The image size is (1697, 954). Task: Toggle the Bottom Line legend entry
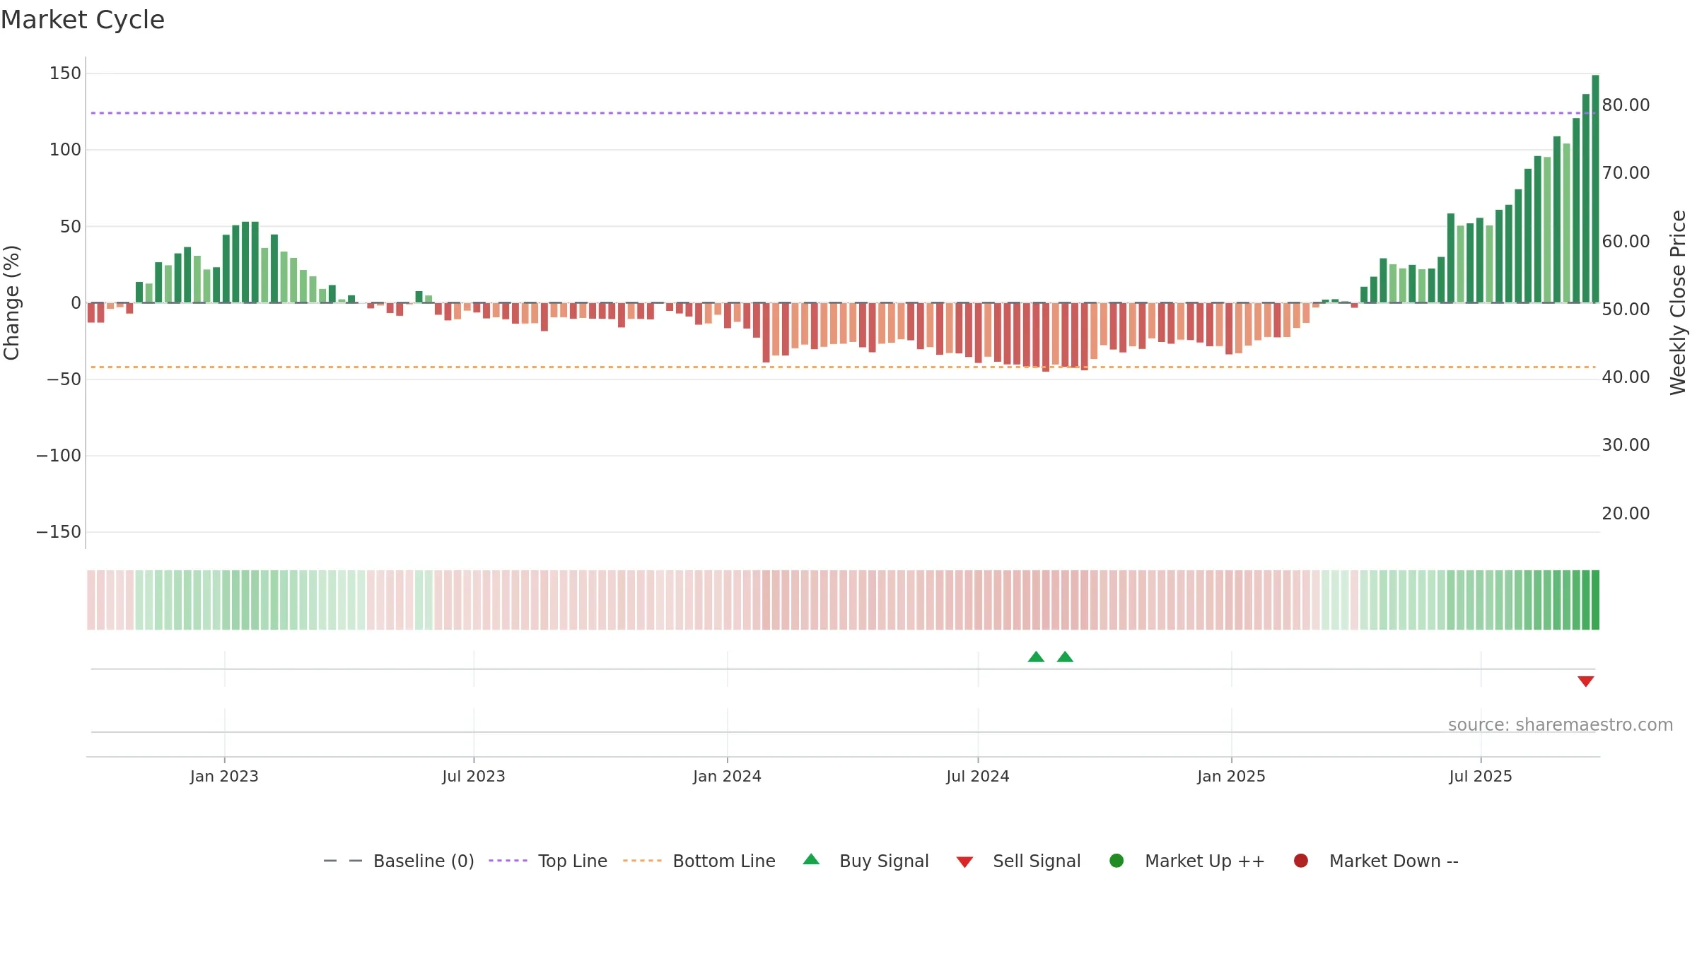pos(699,861)
